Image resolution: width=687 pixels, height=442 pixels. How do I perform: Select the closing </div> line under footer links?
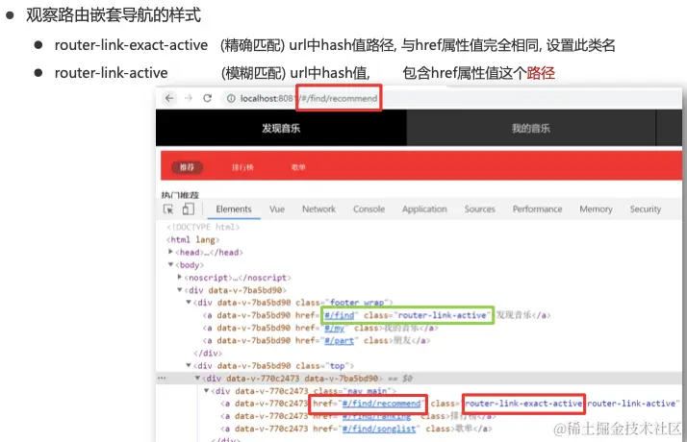click(x=208, y=353)
